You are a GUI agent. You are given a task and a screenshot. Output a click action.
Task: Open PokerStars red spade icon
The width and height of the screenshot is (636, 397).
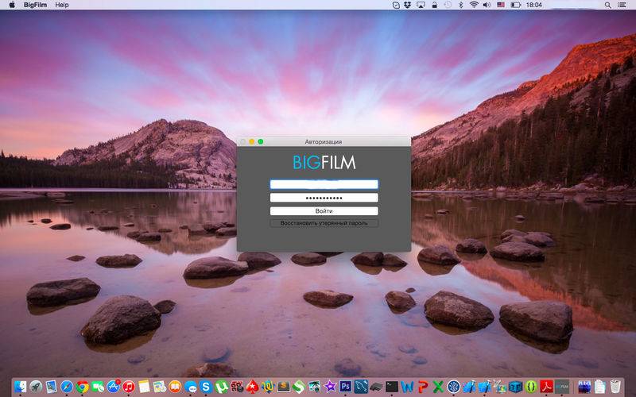(252, 387)
